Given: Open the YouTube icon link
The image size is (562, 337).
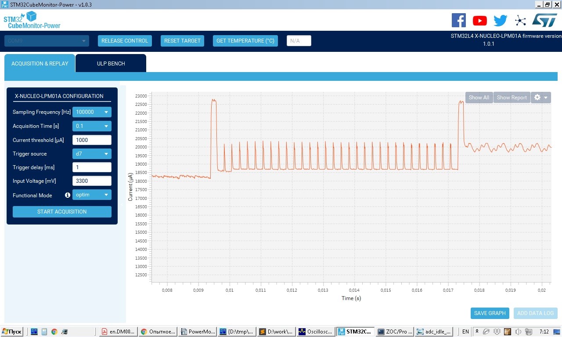Looking at the screenshot, I should pyautogui.click(x=480, y=21).
